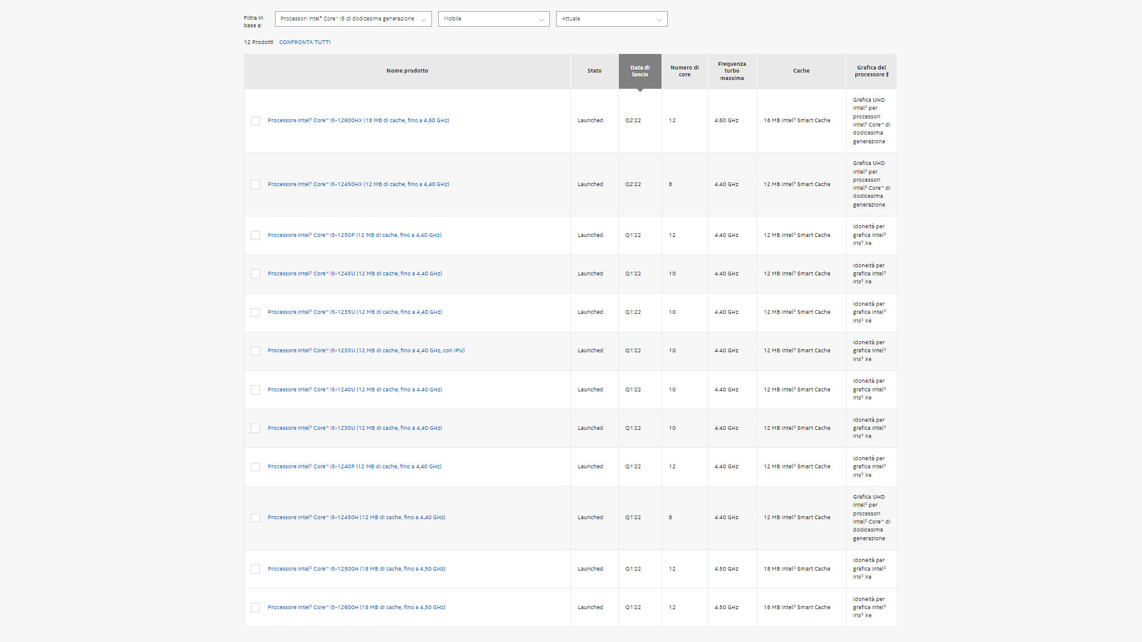Click core count 8 in i5-12450H row

click(670, 517)
